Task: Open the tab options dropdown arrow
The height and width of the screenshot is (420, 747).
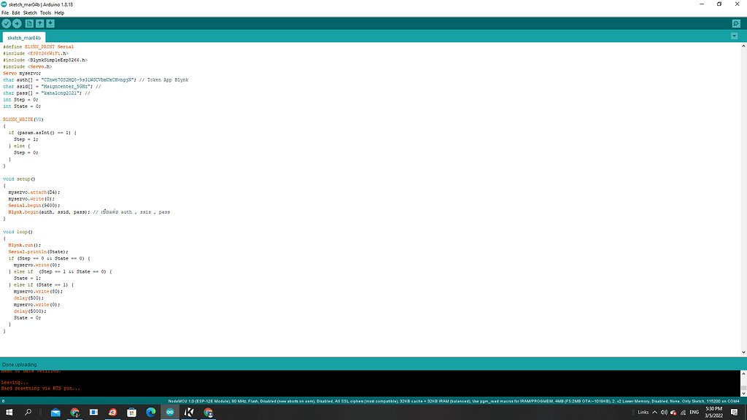Action: click(x=734, y=36)
